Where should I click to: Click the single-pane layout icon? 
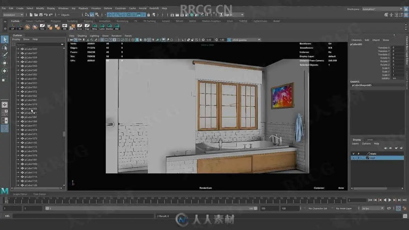[4, 105]
